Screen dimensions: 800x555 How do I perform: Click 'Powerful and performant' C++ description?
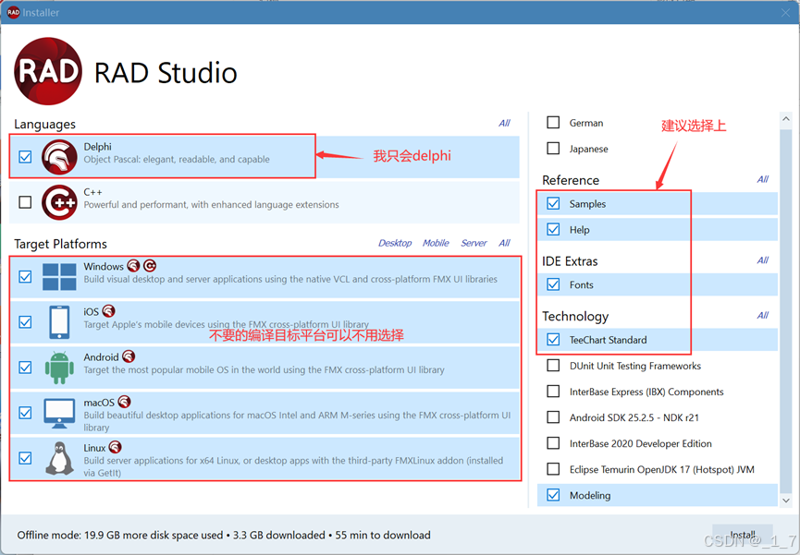coord(211,205)
